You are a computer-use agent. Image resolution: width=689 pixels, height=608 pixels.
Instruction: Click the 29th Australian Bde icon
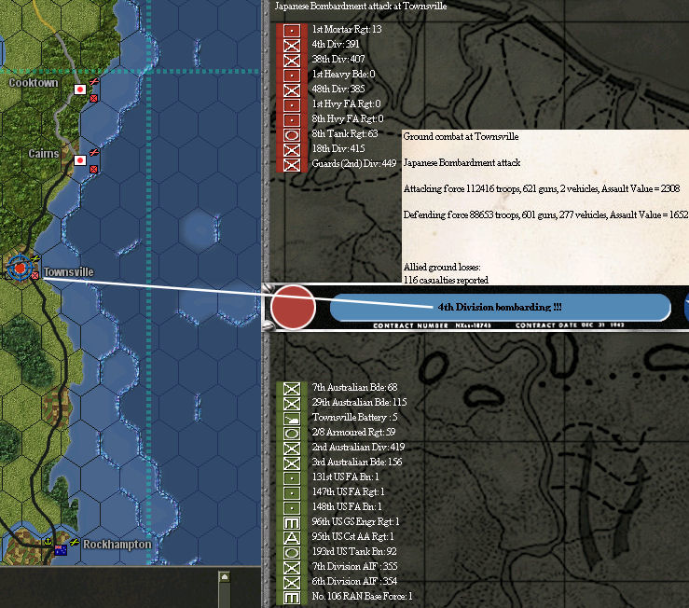292,404
